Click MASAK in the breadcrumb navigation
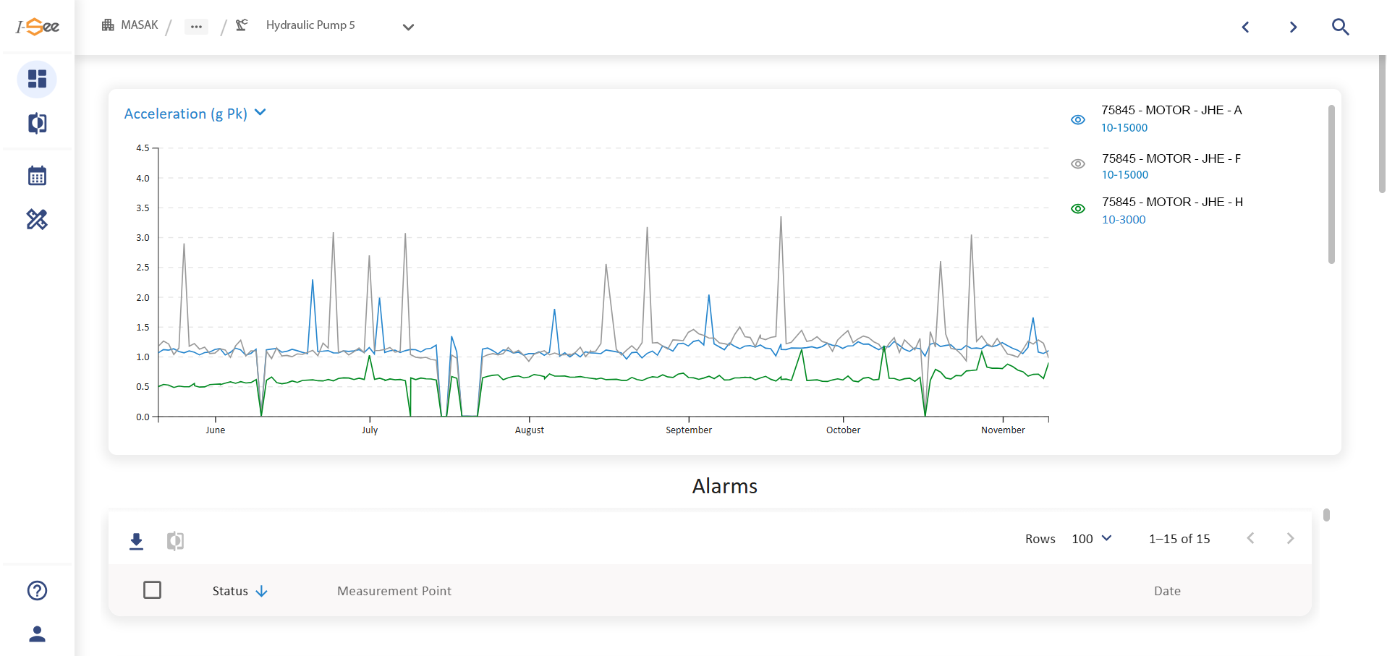This screenshot has height=656, width=1387. click(140, 25)
